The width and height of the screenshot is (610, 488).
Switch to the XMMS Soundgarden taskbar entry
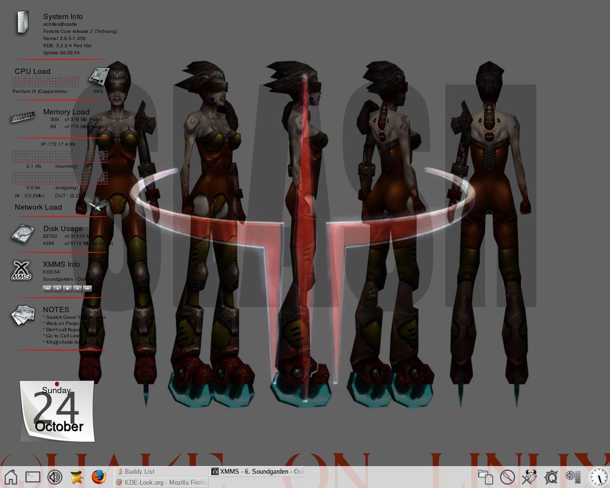257,471
